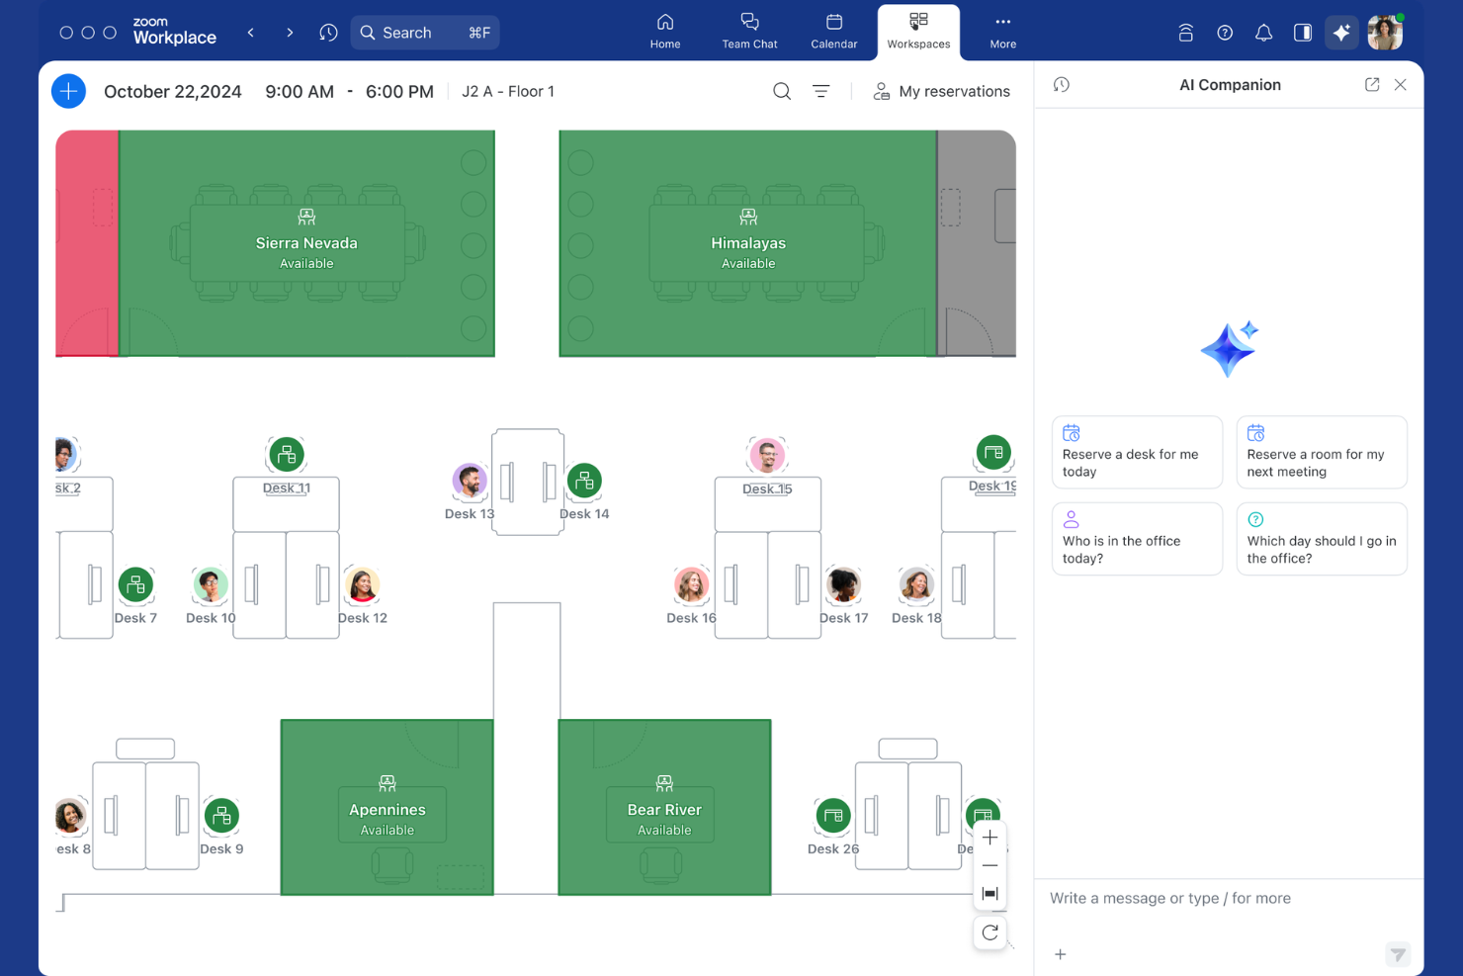This screenshot has height=976, width=1463.
Task: Click the Desk 17 occupant avatar
Action: (x=843, y=585)
